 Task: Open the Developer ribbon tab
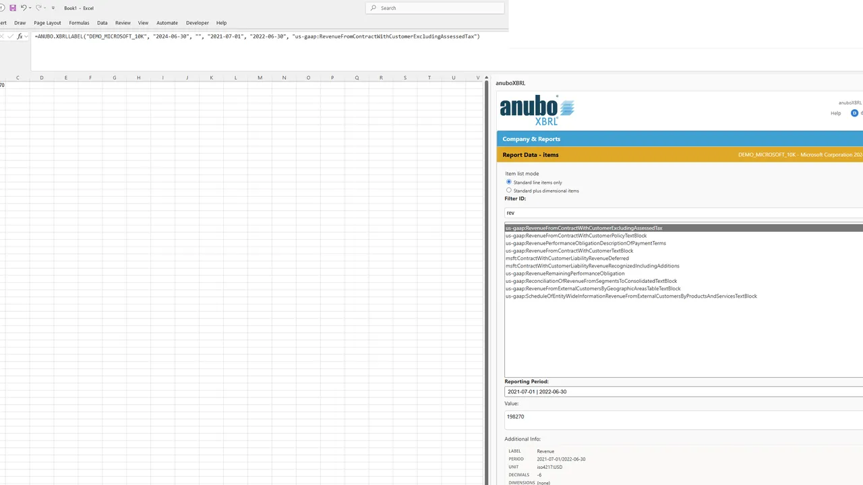198,23
